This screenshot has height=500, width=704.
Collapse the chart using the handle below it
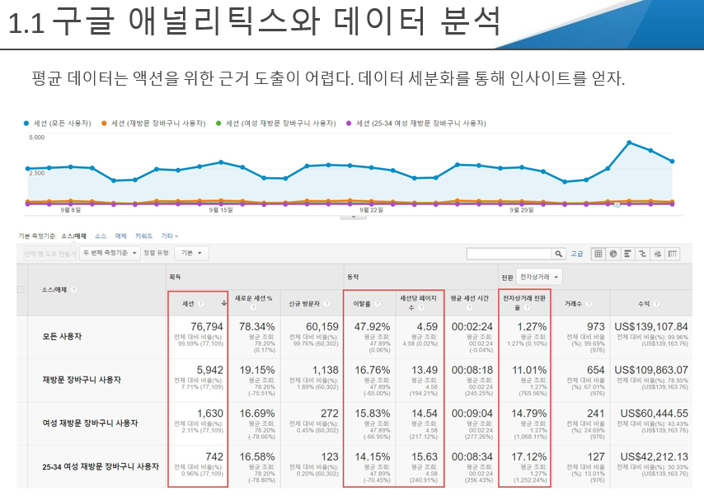(x=354, y=217)
